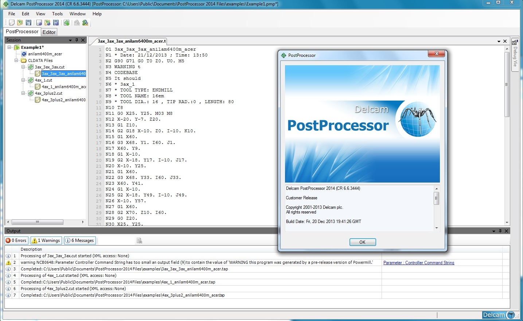Click the 3ax_3ax_3ax.cut file icon
The width and height of the screenshot is (523, 321).
pyautogui.click(x=31, y=67)
